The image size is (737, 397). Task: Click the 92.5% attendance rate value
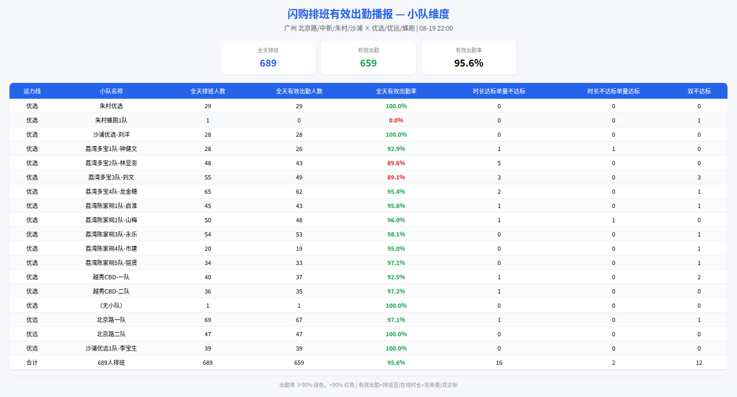[396, 277]
